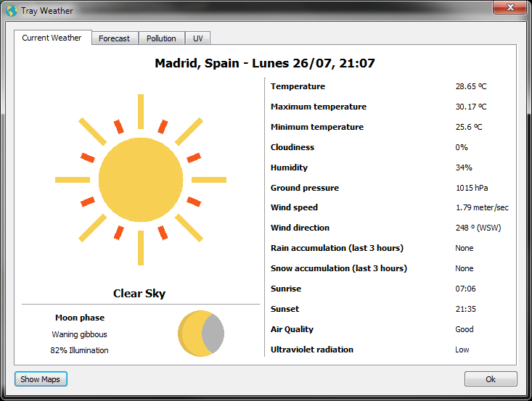This screenshot has height=401, width=532.
Task: Click the Wind speed label
Action: (294, 207)
